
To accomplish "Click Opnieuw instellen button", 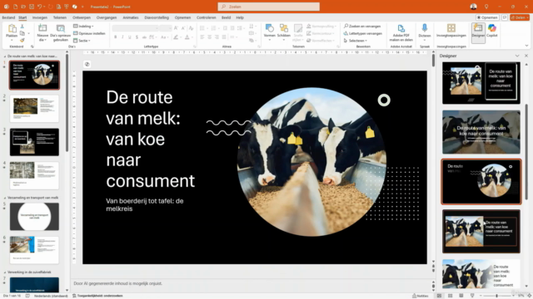I will [x=89, y=33].
